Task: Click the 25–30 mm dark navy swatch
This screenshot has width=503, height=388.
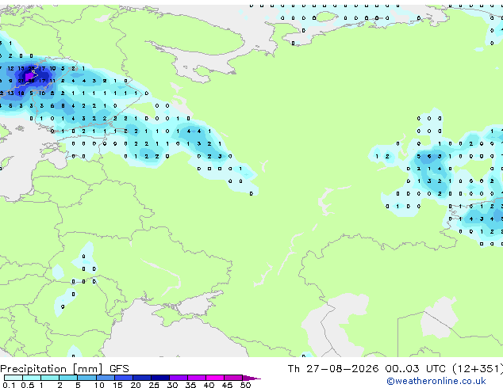Action: point(160,378)
